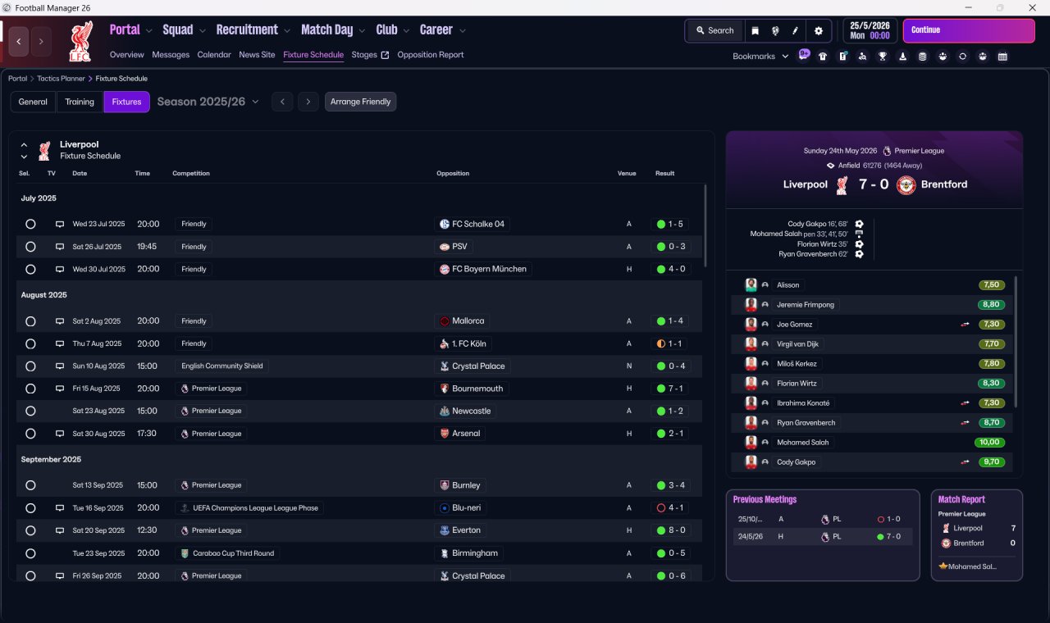
Task: Switch to the General tab
Action: [33, 102]
